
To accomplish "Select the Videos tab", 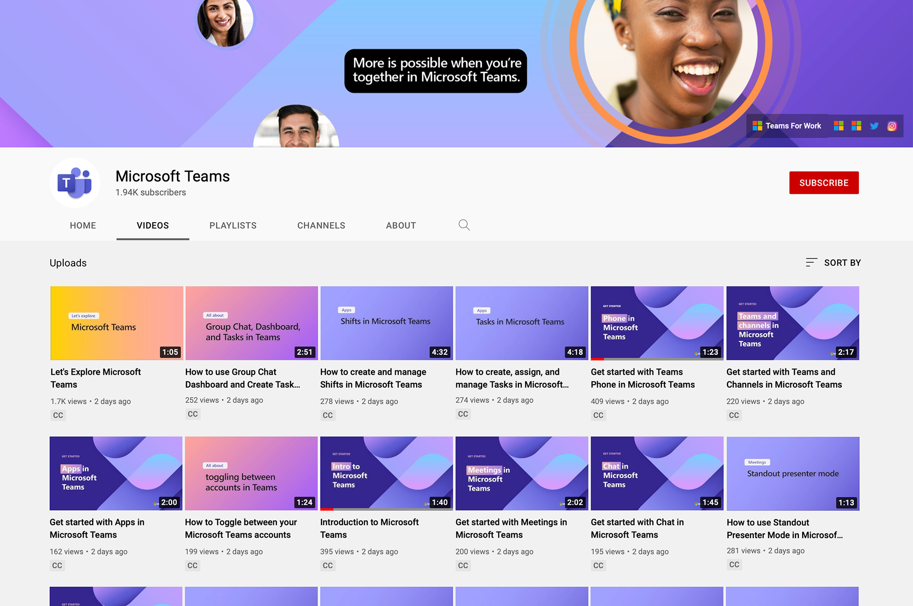I will pyautogui.click(x=153, y=226).
